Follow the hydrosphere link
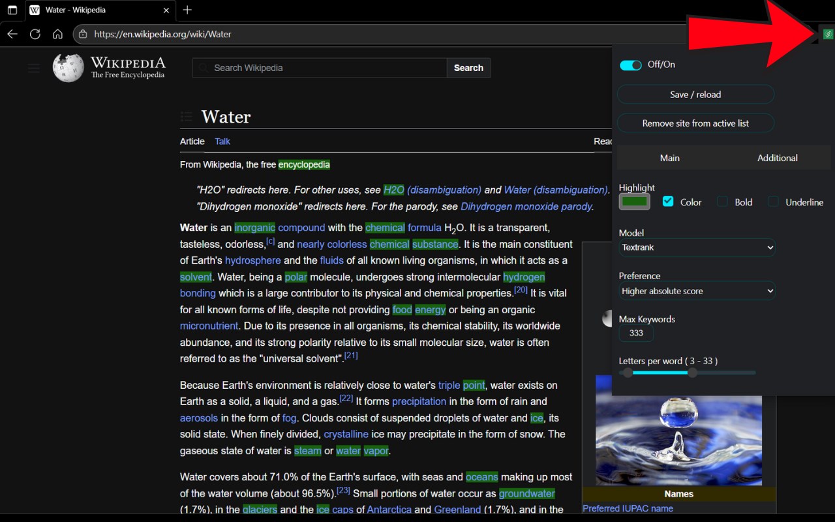This screenshot has height=522, width=835. 253,260
